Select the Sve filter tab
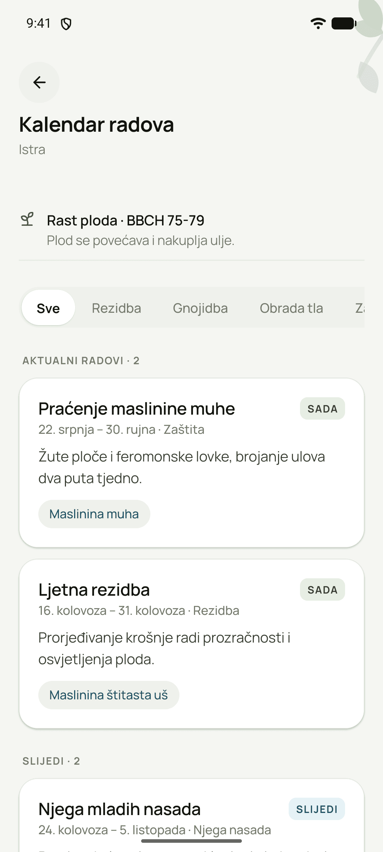This screenshot has height=852, width=383. pos(48,308)
